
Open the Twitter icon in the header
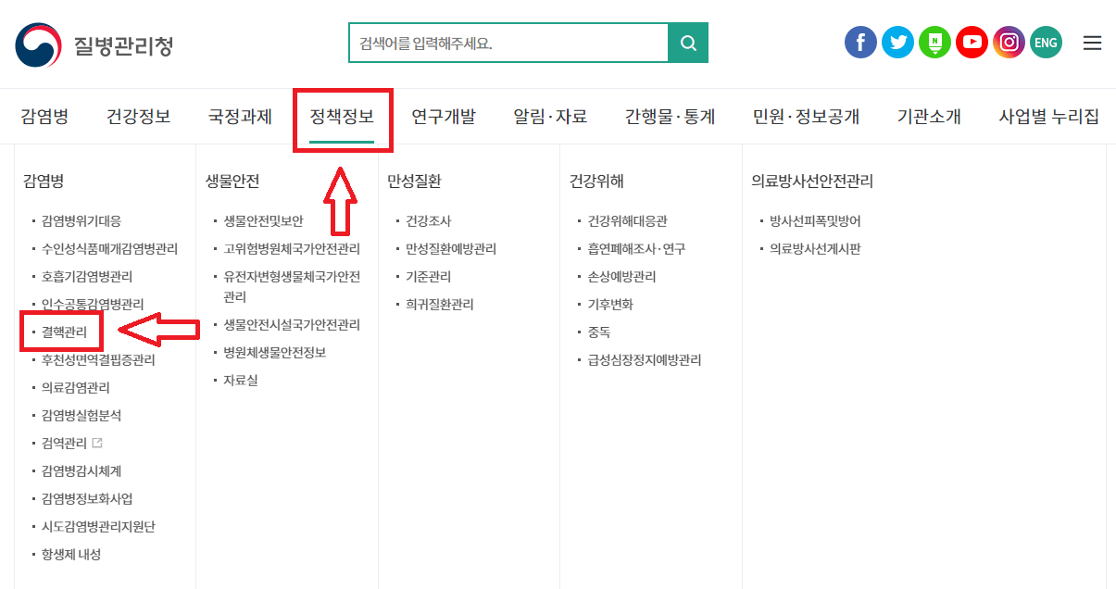[x=897, y=42]
